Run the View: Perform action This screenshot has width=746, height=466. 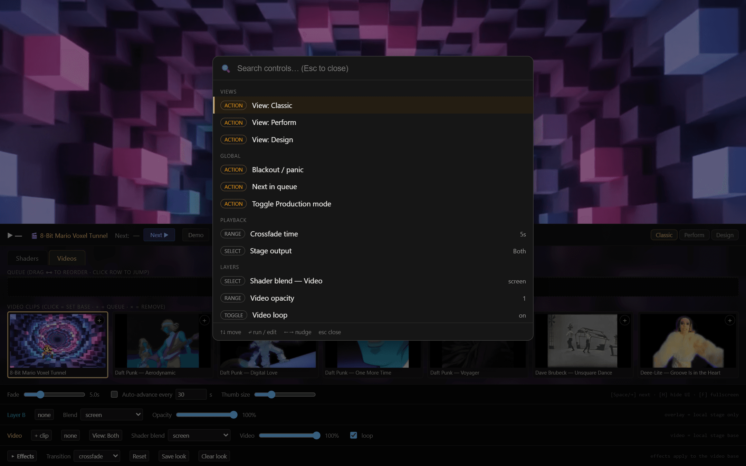point(373,123)
